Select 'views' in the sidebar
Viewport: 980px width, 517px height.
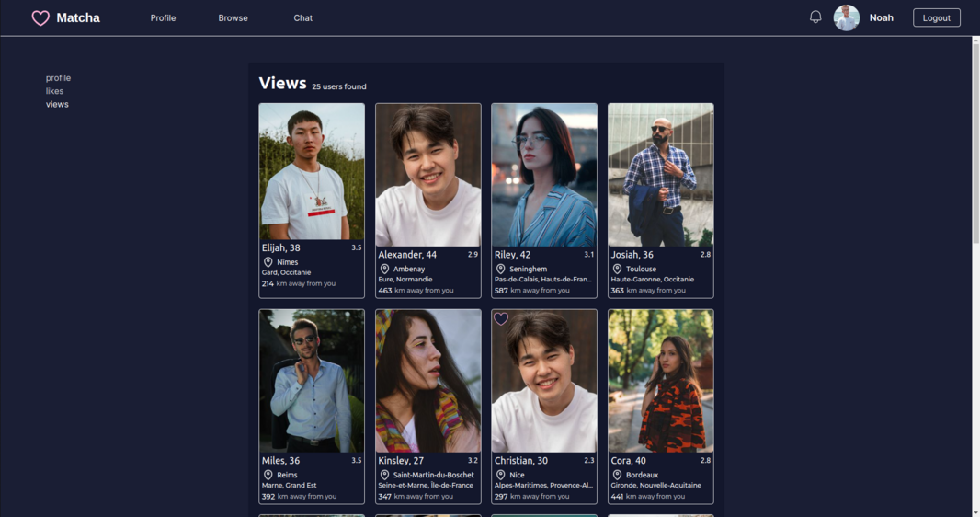(x=57, y=104)
